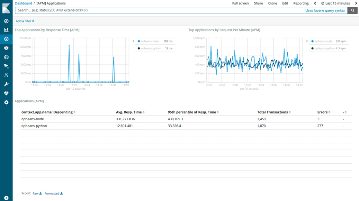The image size is (359, 201).
Task: Download the Raw export link
Action: pyautogui.click(x=37, y=194)
